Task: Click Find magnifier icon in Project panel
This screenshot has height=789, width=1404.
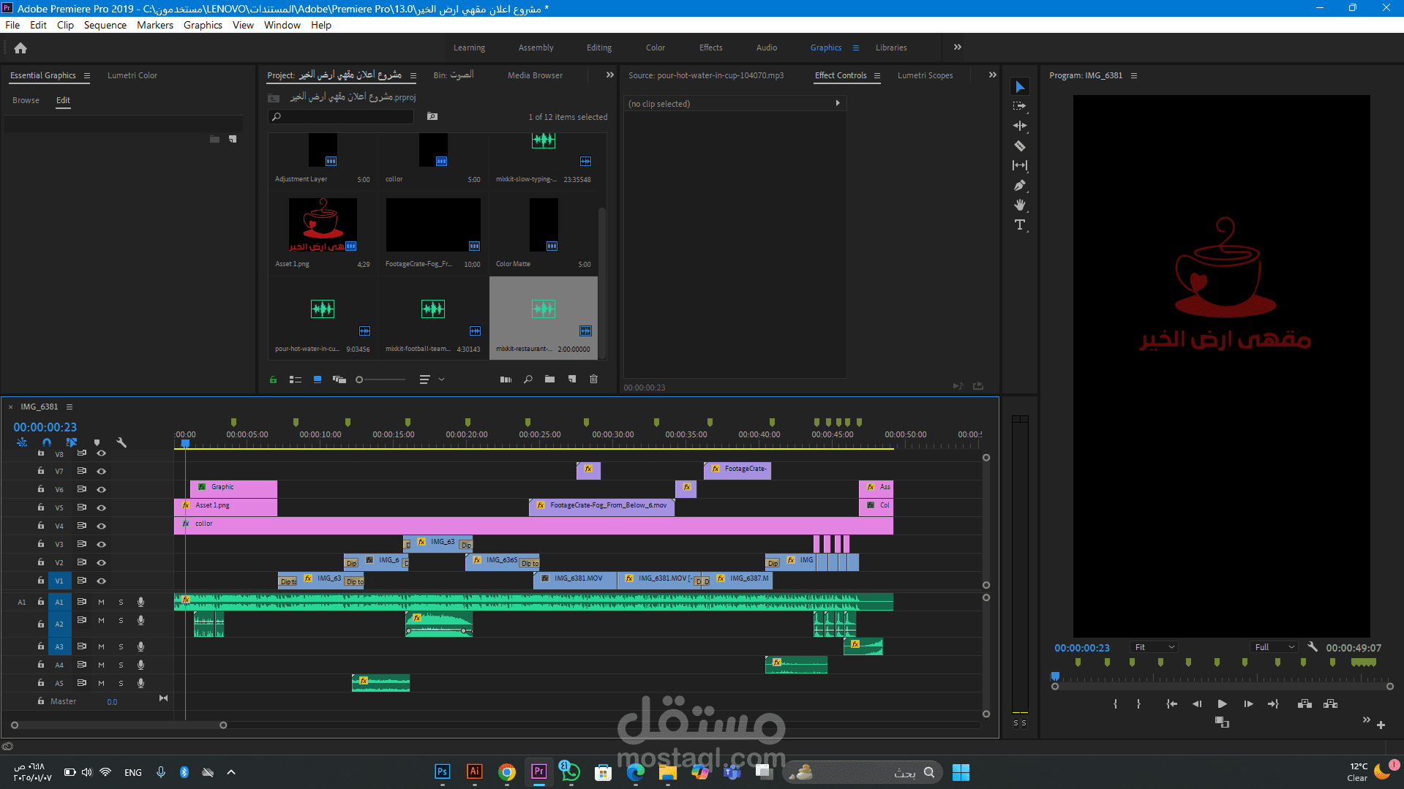Action: (528, 380)
